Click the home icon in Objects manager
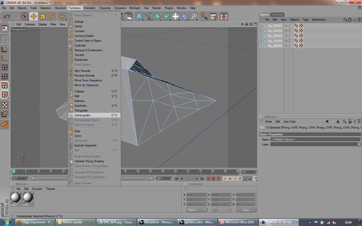This screenshot has width=362, height=226. click(350, 20)
